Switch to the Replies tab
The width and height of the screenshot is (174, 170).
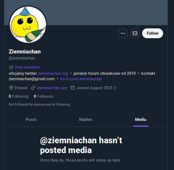(86, 120)
